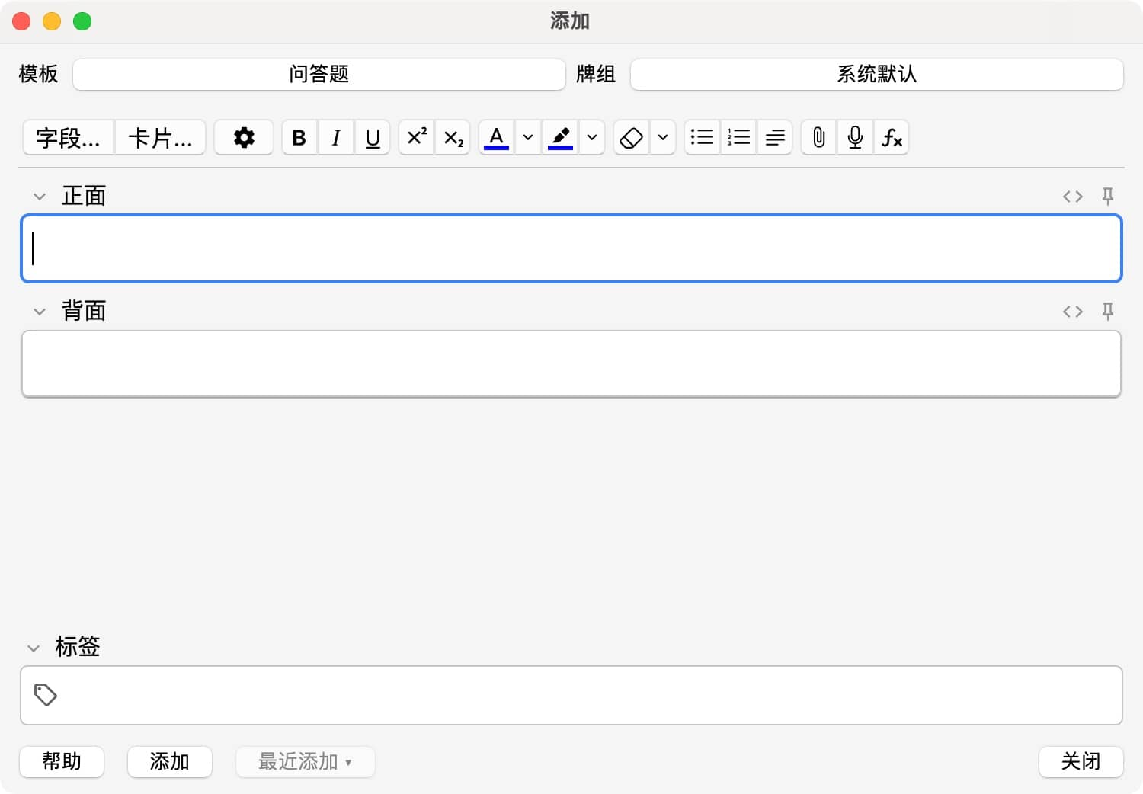
Task: Open the text color dropdown arrow
Action: point(528,138)
